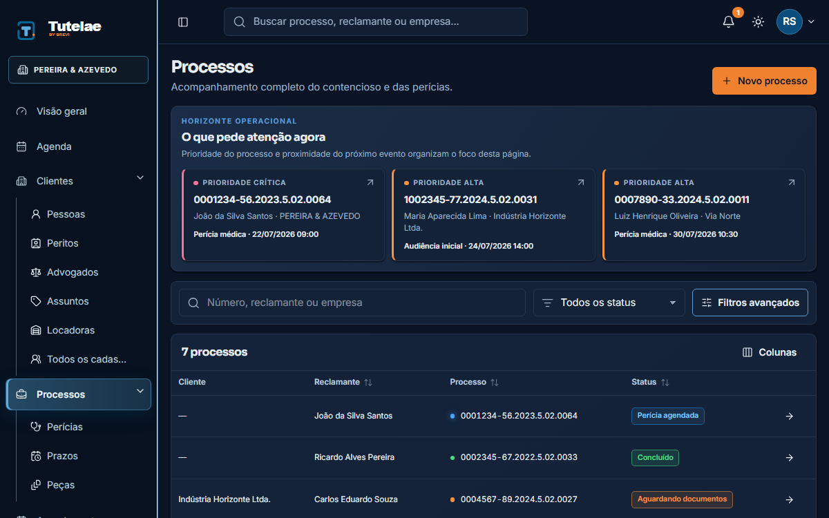
Task: Click the Perícia agendada status badge
Action: (667, 416)
